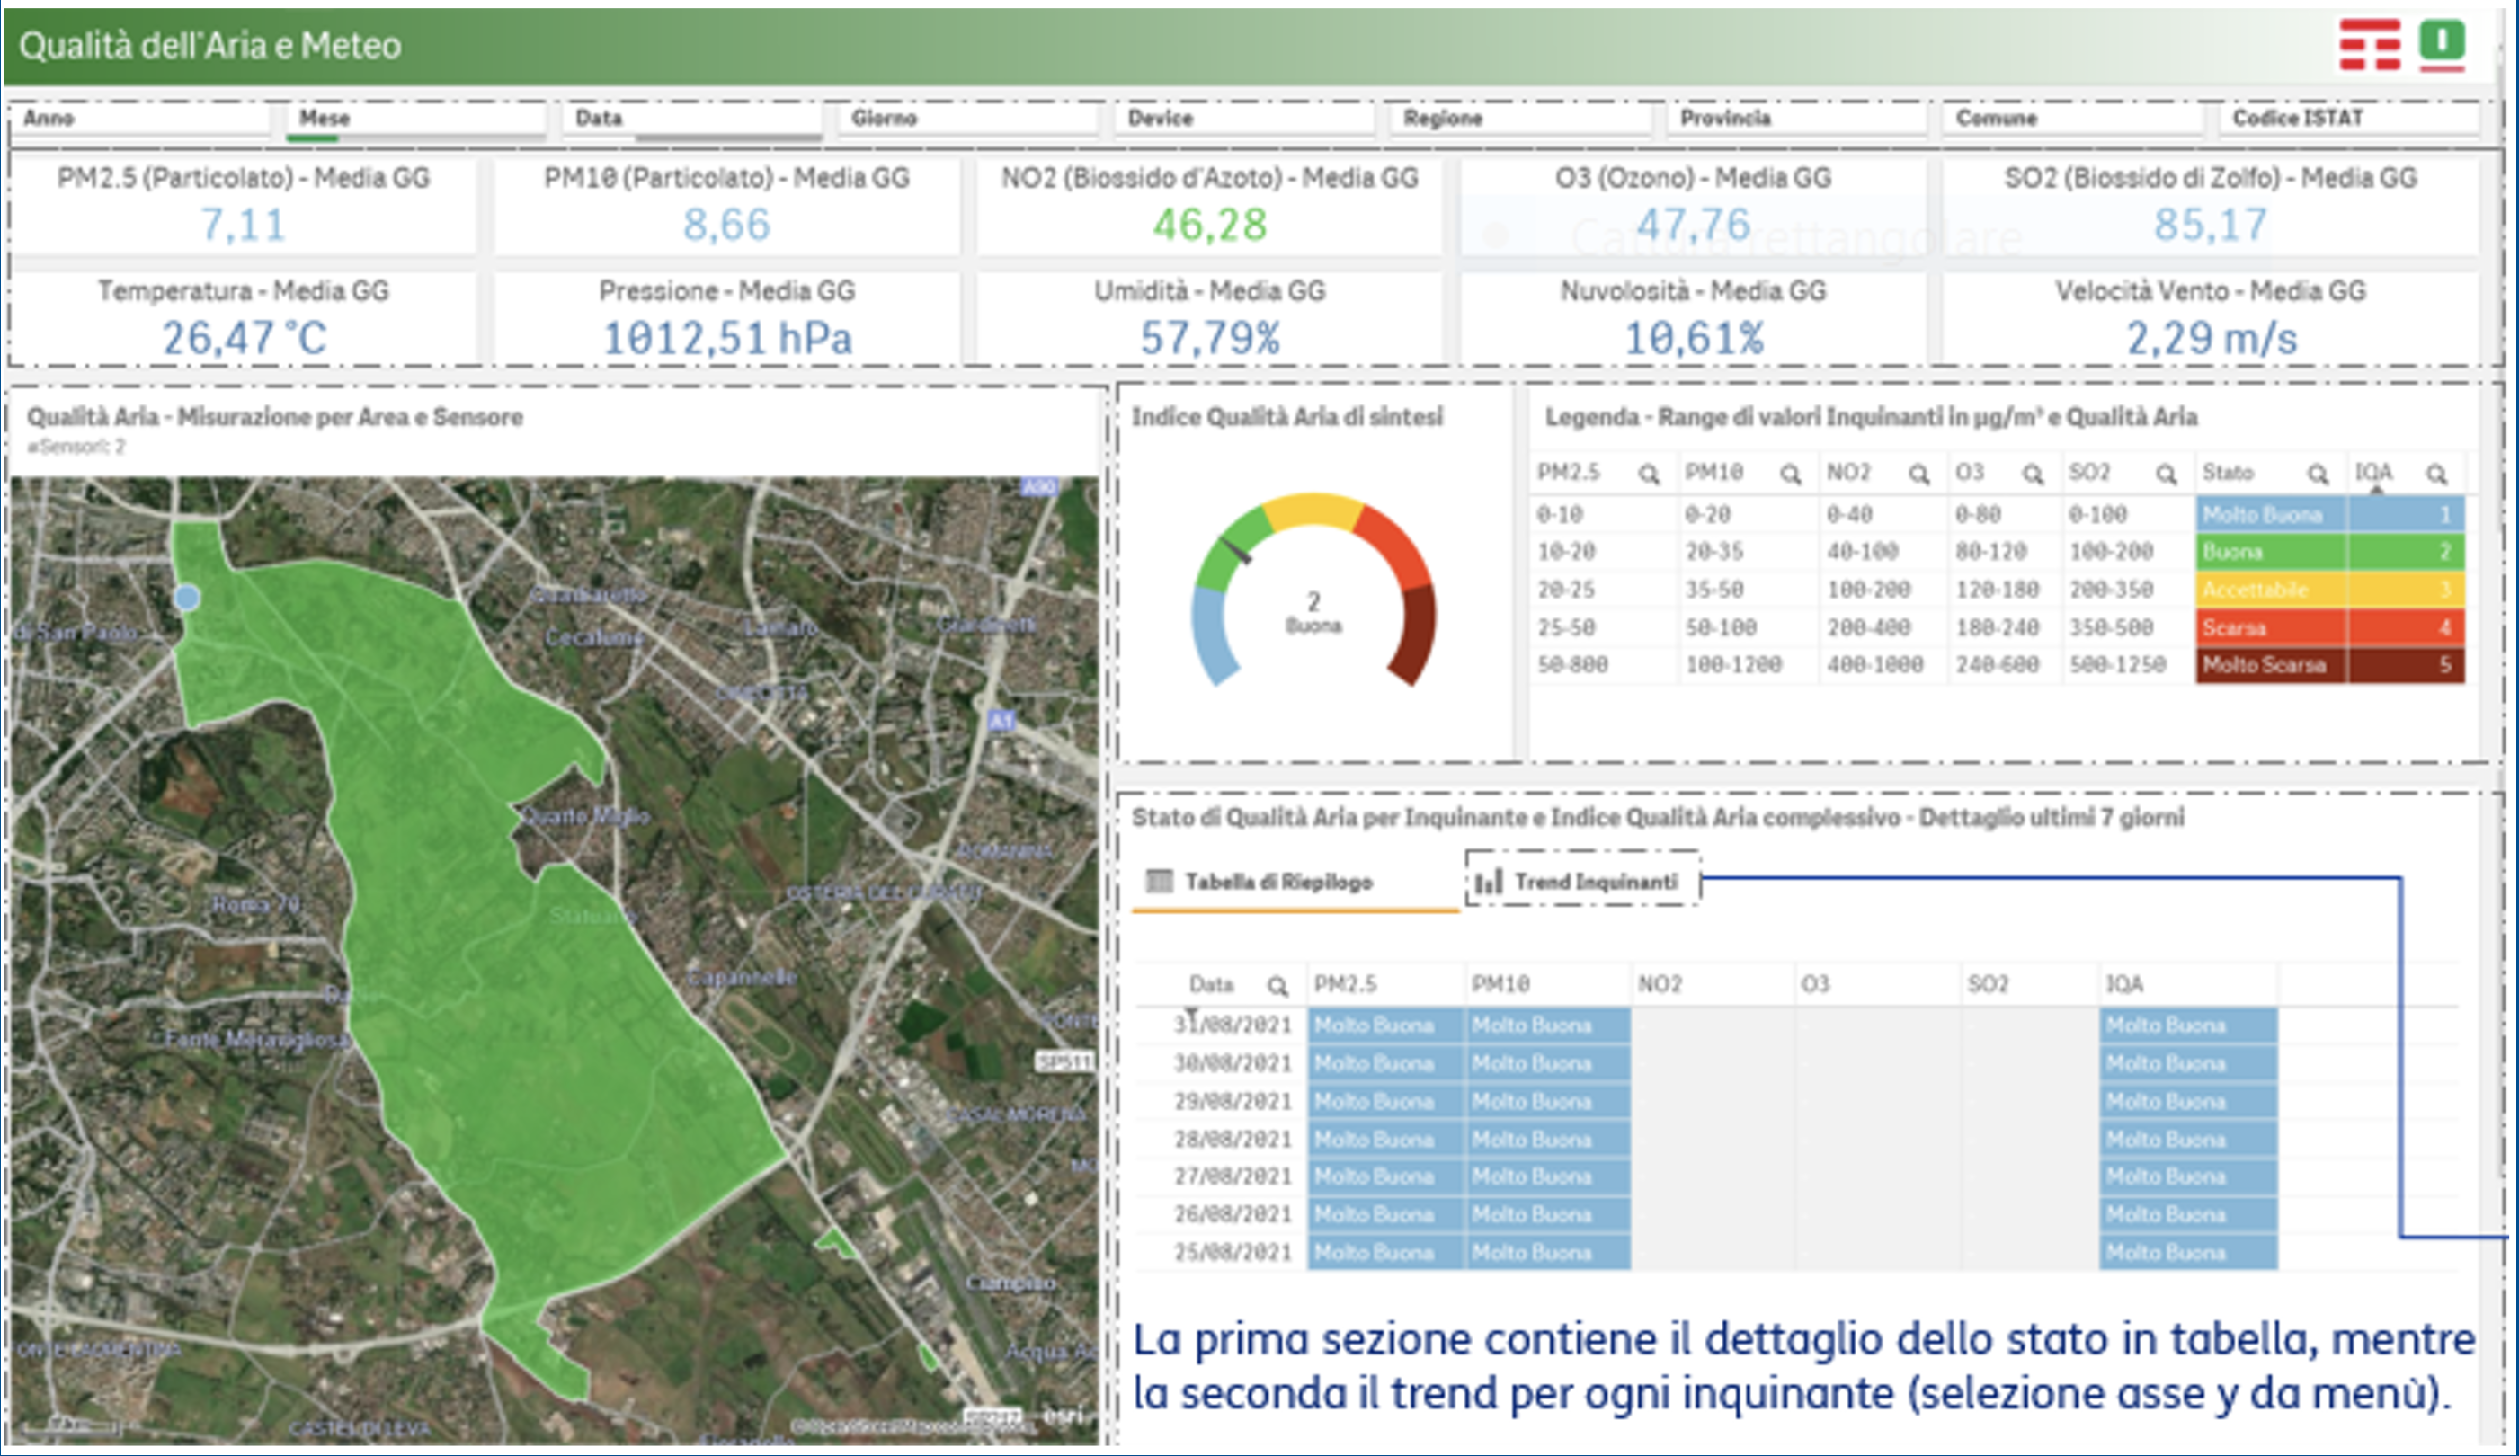The width and height of the screenshot is (2519, 1456).
Task: Switch to the Trend Inquinanti tab
Action: [x=1582, y=881]
